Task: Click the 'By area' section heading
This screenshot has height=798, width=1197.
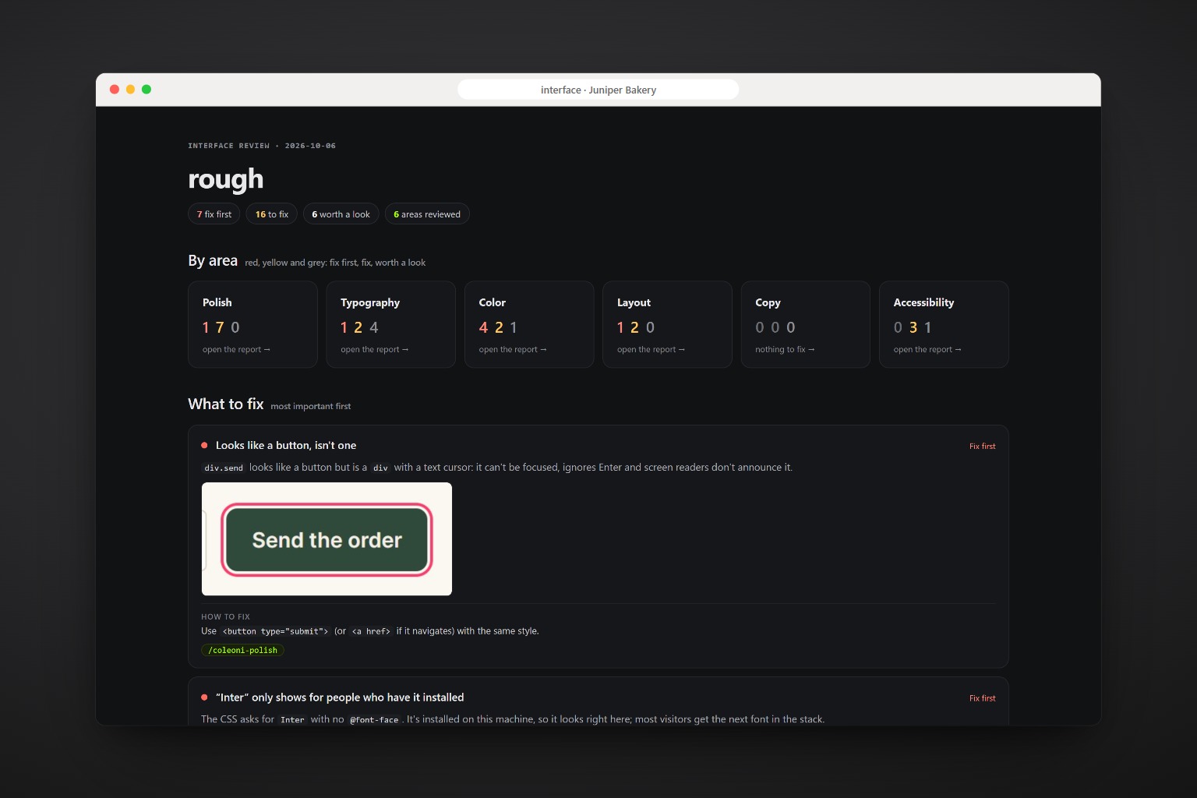Action: (x=213, y=260)
